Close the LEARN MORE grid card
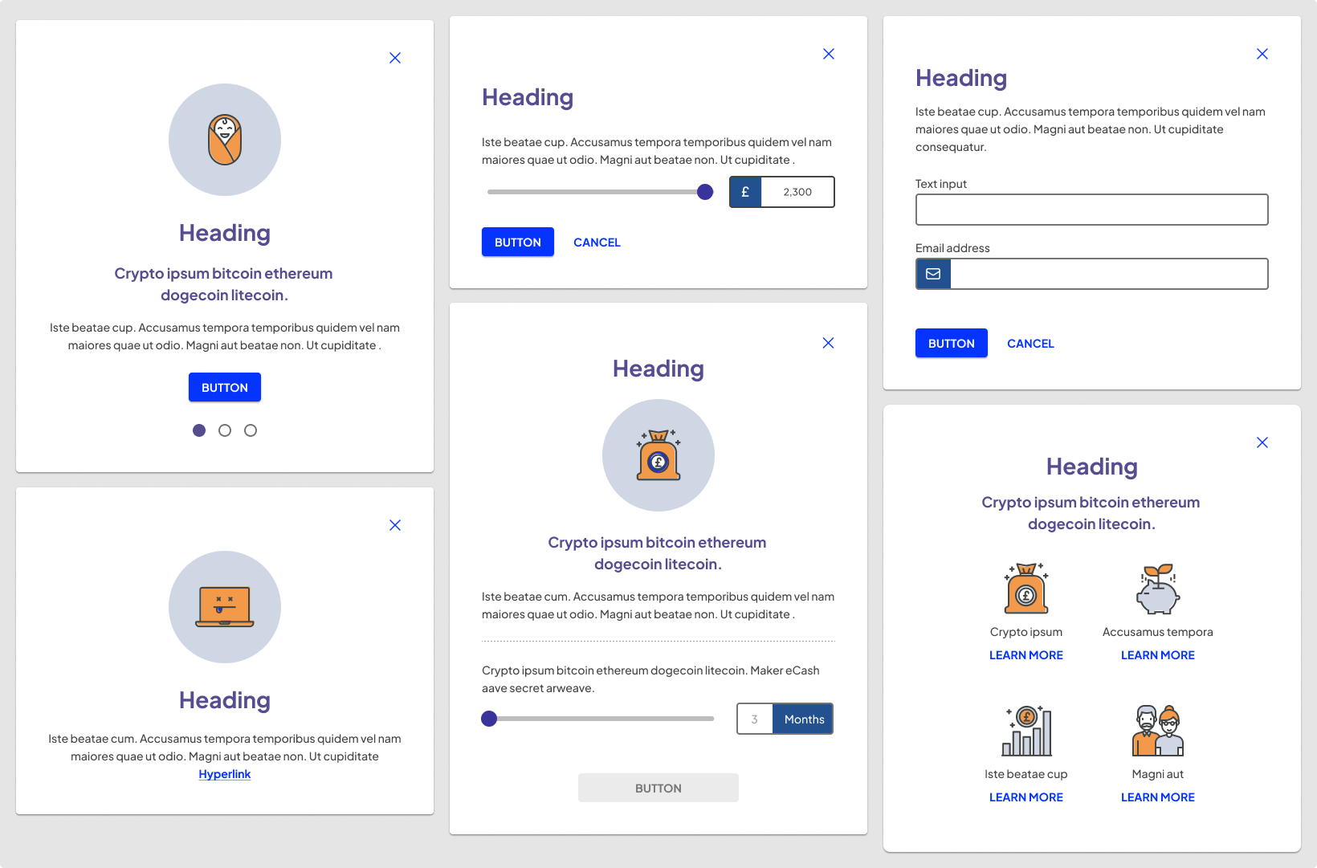Screen dimensions: 1317x868 click(x=1262, y=442)
